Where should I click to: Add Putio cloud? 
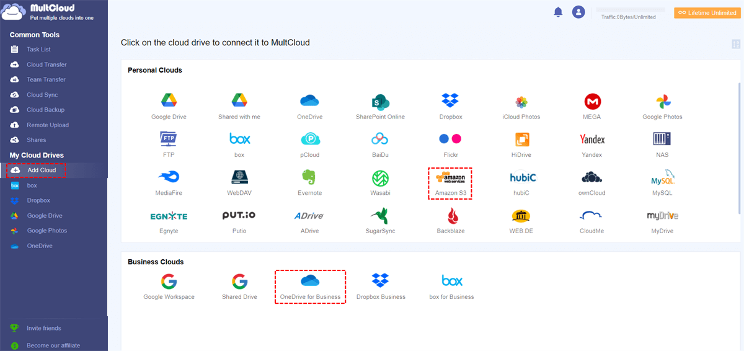tap(239, 220)
